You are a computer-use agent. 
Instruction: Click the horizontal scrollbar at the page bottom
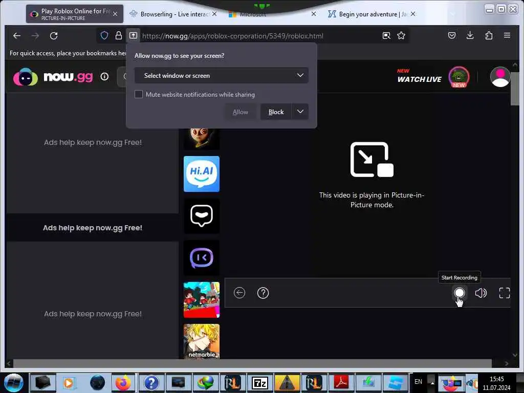pos(252,363)
